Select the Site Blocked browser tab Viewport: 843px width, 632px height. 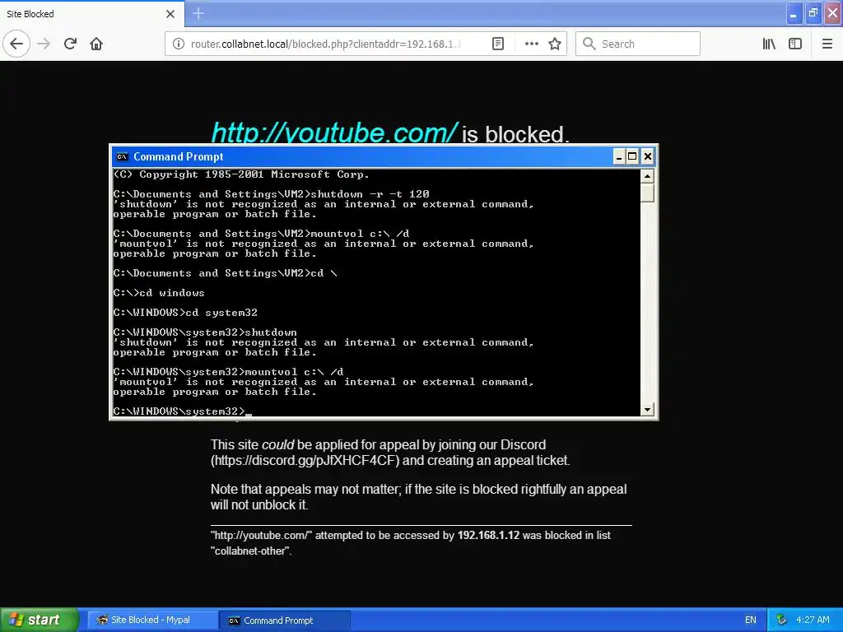point(92,14)
